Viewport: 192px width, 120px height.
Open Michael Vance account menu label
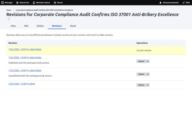[x=43, y=2]
